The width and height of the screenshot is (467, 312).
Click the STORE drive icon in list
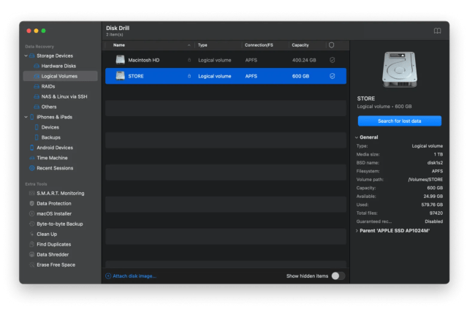121,76
